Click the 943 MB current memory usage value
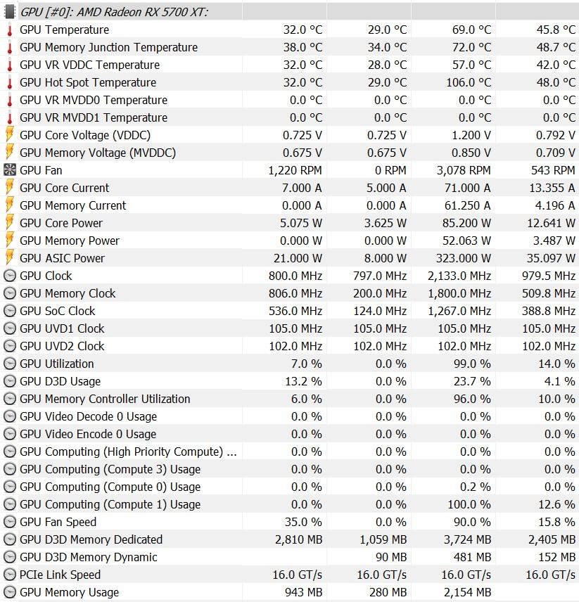This screenshot has height=602, width=579. click(x=303, y=592)
